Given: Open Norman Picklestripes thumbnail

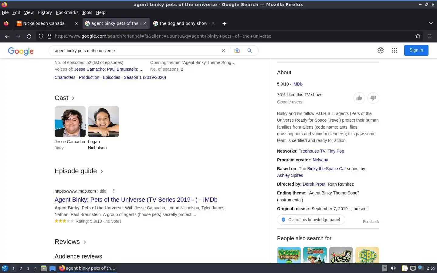Looking at the screenshot, I should (x=289, y=255).
